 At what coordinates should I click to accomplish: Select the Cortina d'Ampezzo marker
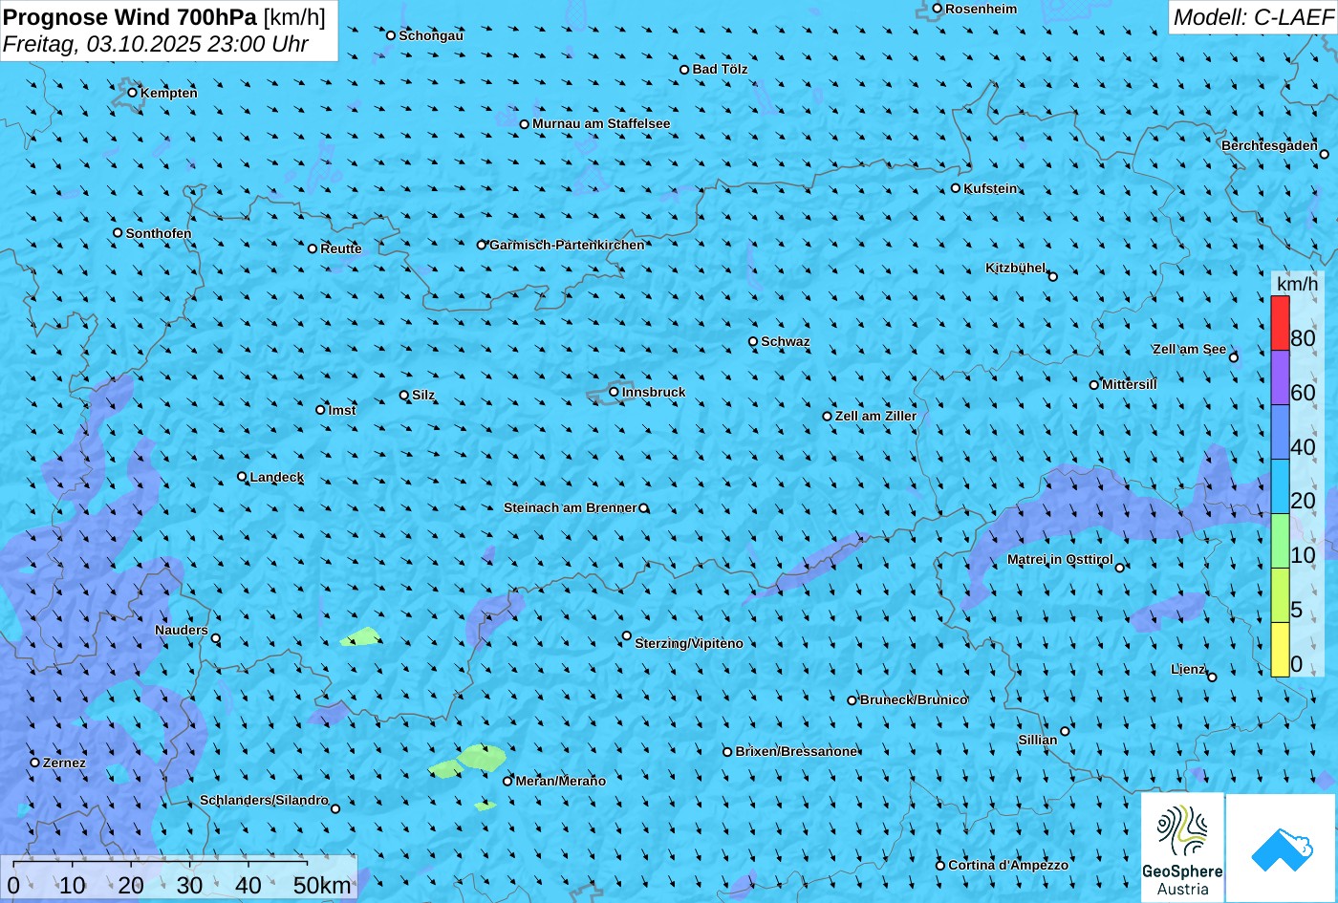click(940, 866)
